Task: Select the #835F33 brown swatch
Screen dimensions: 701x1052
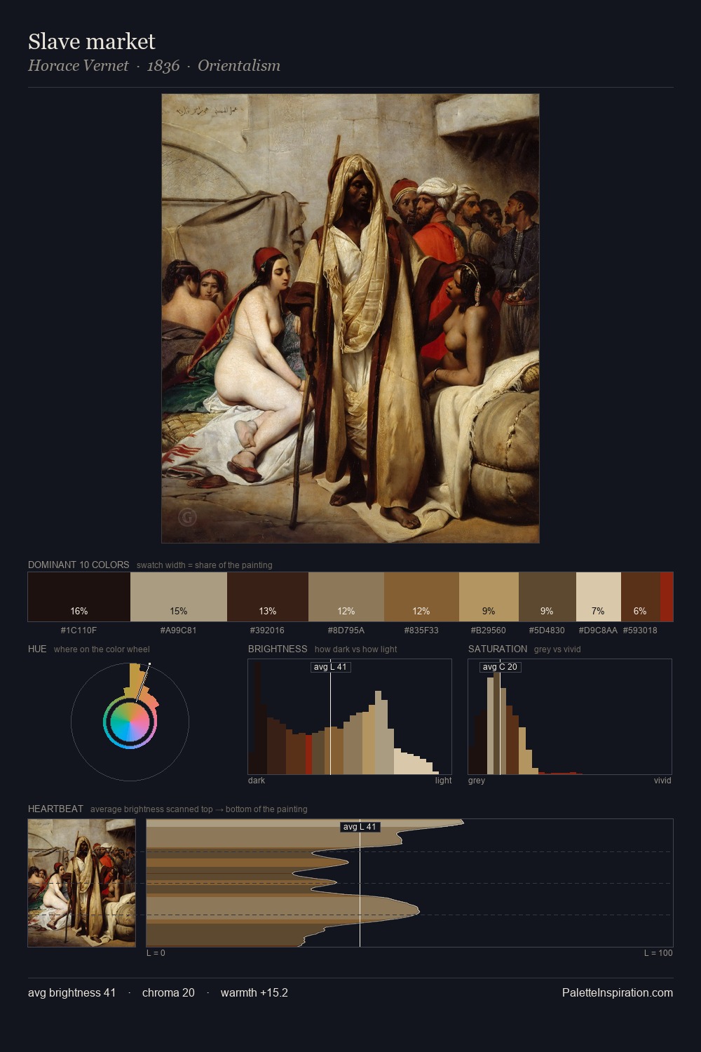Action: point(421,597)
